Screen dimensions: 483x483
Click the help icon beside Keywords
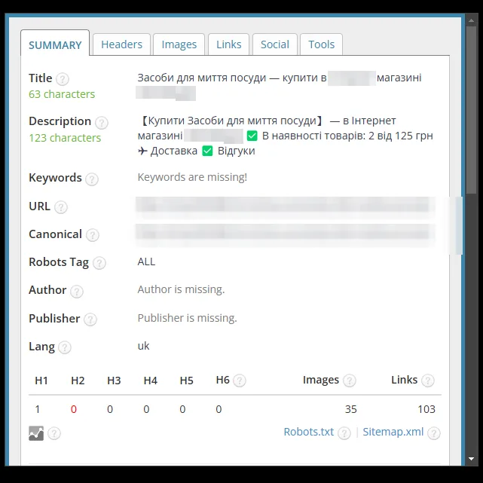click(92, 179)
